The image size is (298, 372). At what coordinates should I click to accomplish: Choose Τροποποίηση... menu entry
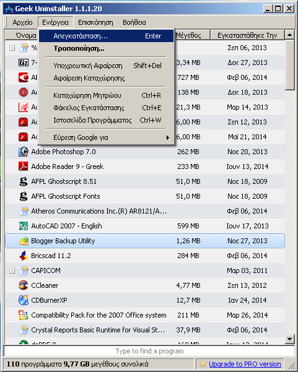coord(107,48)
